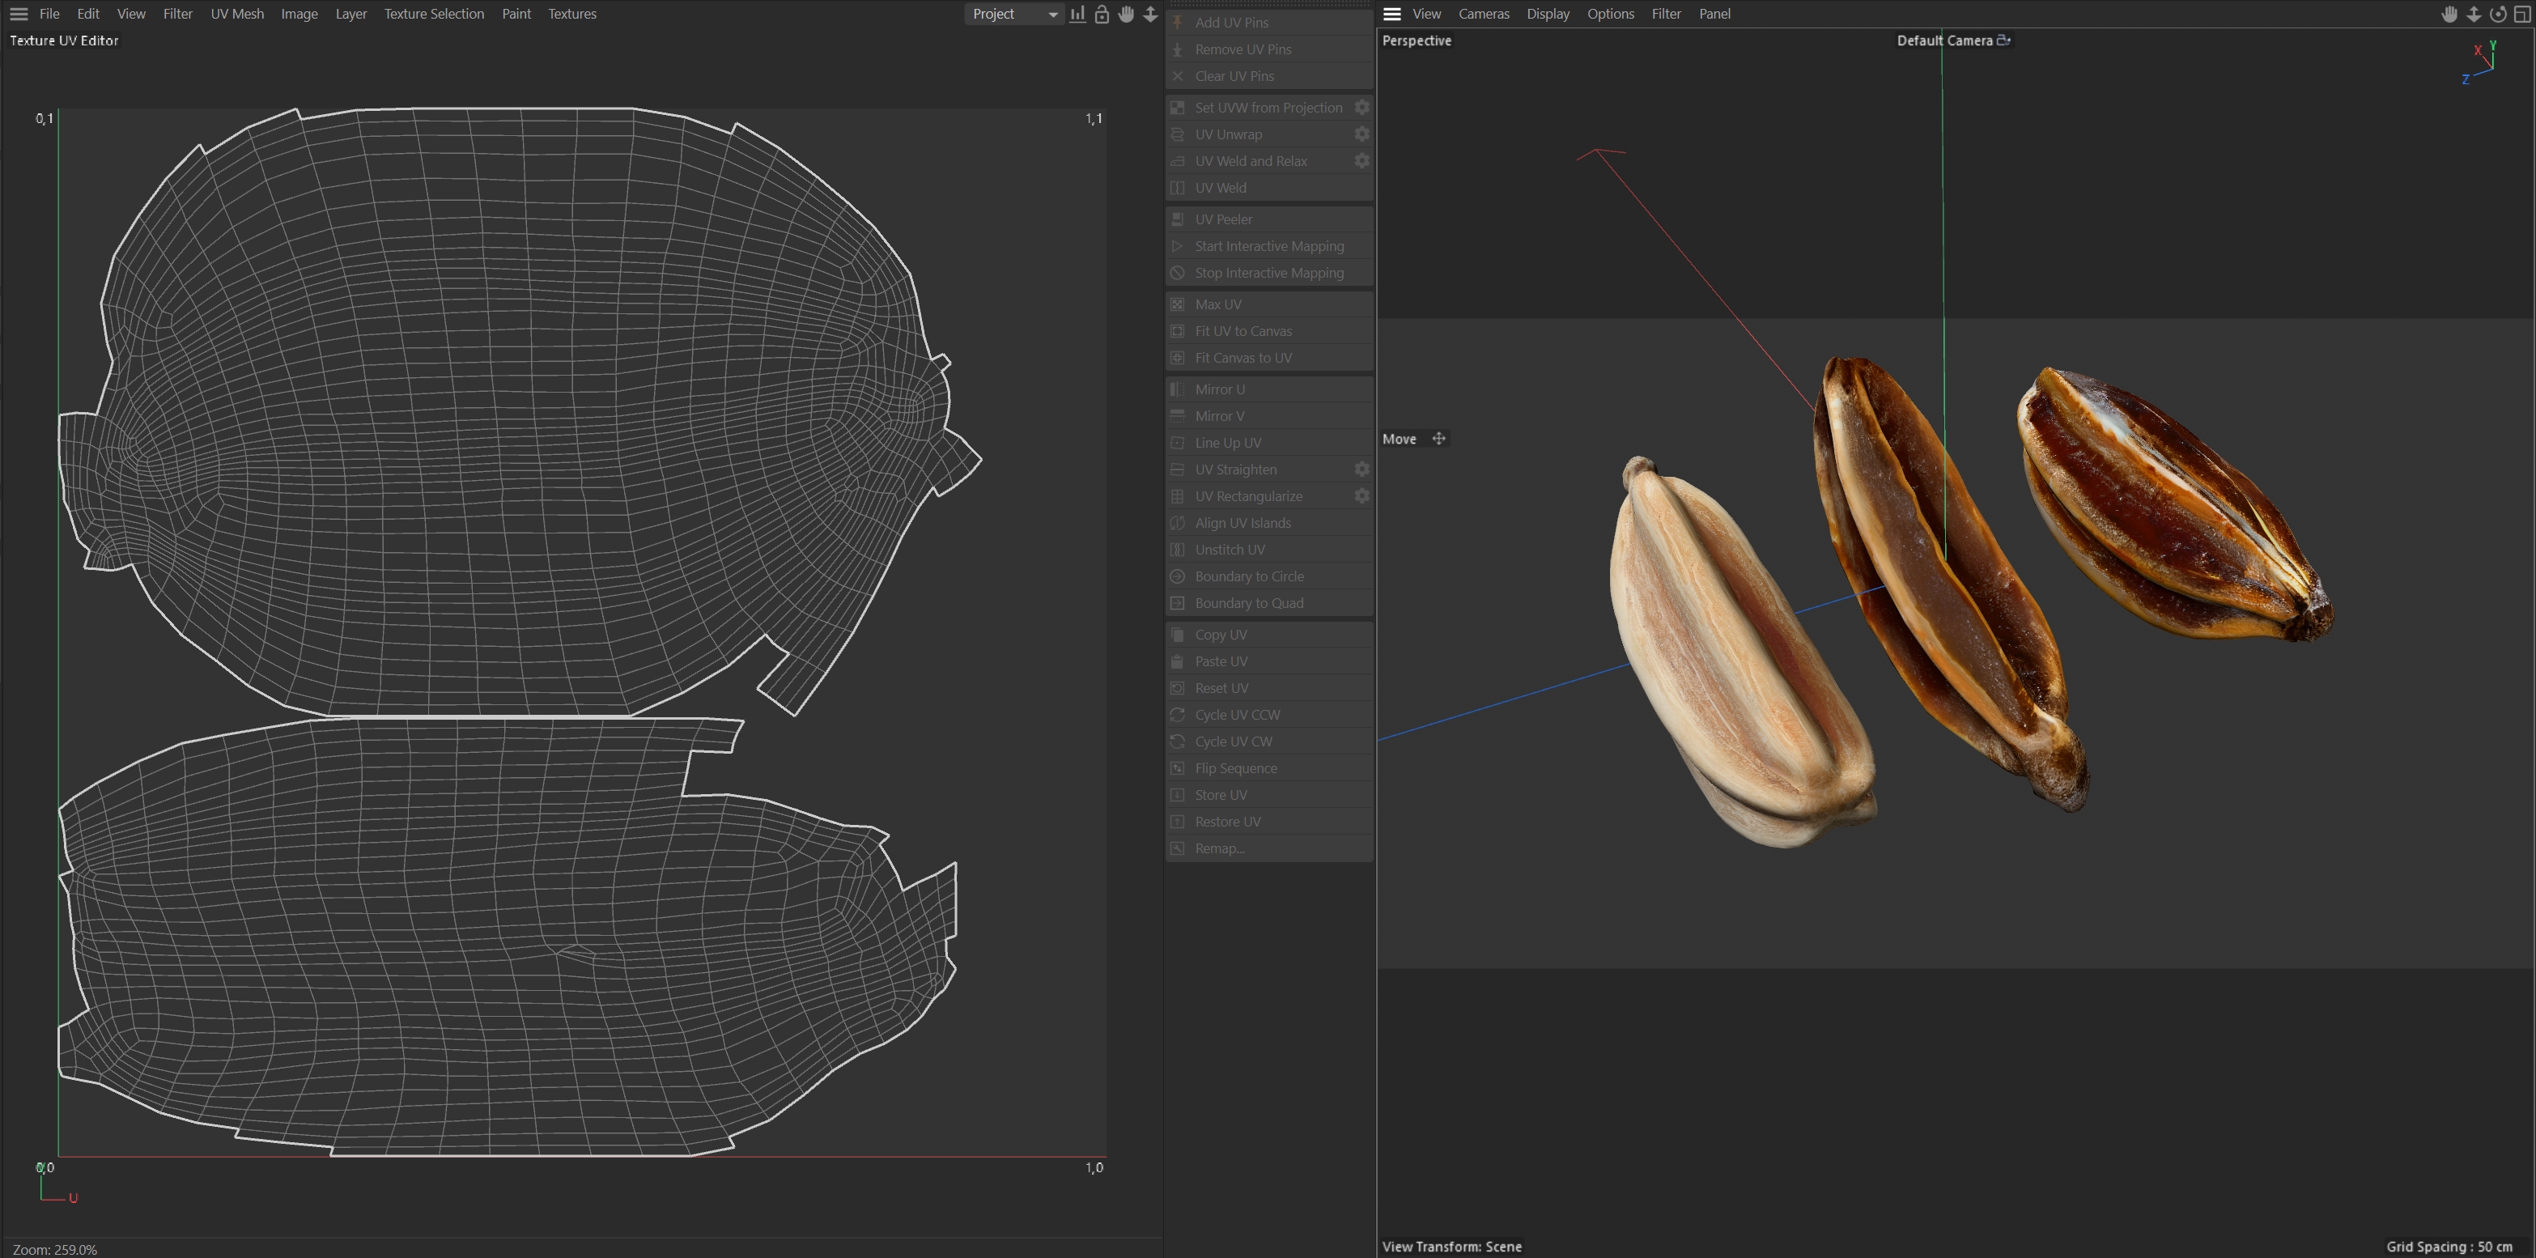Image resolution: width=2536 pixels, height=1258 pixels.
Task: Click the histogram icon beside Project dropdown
Action: 1078,14
